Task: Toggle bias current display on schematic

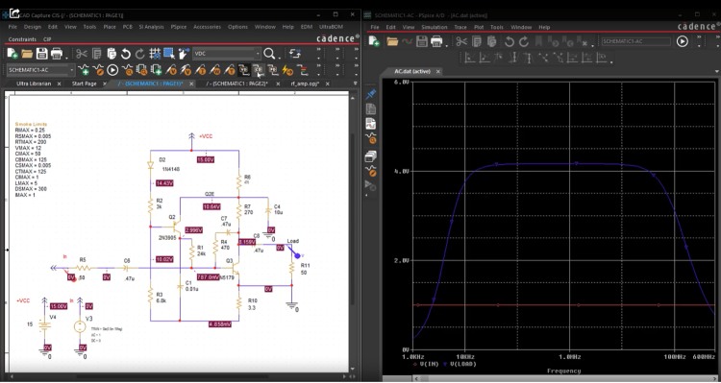Action: click(259, 70)
